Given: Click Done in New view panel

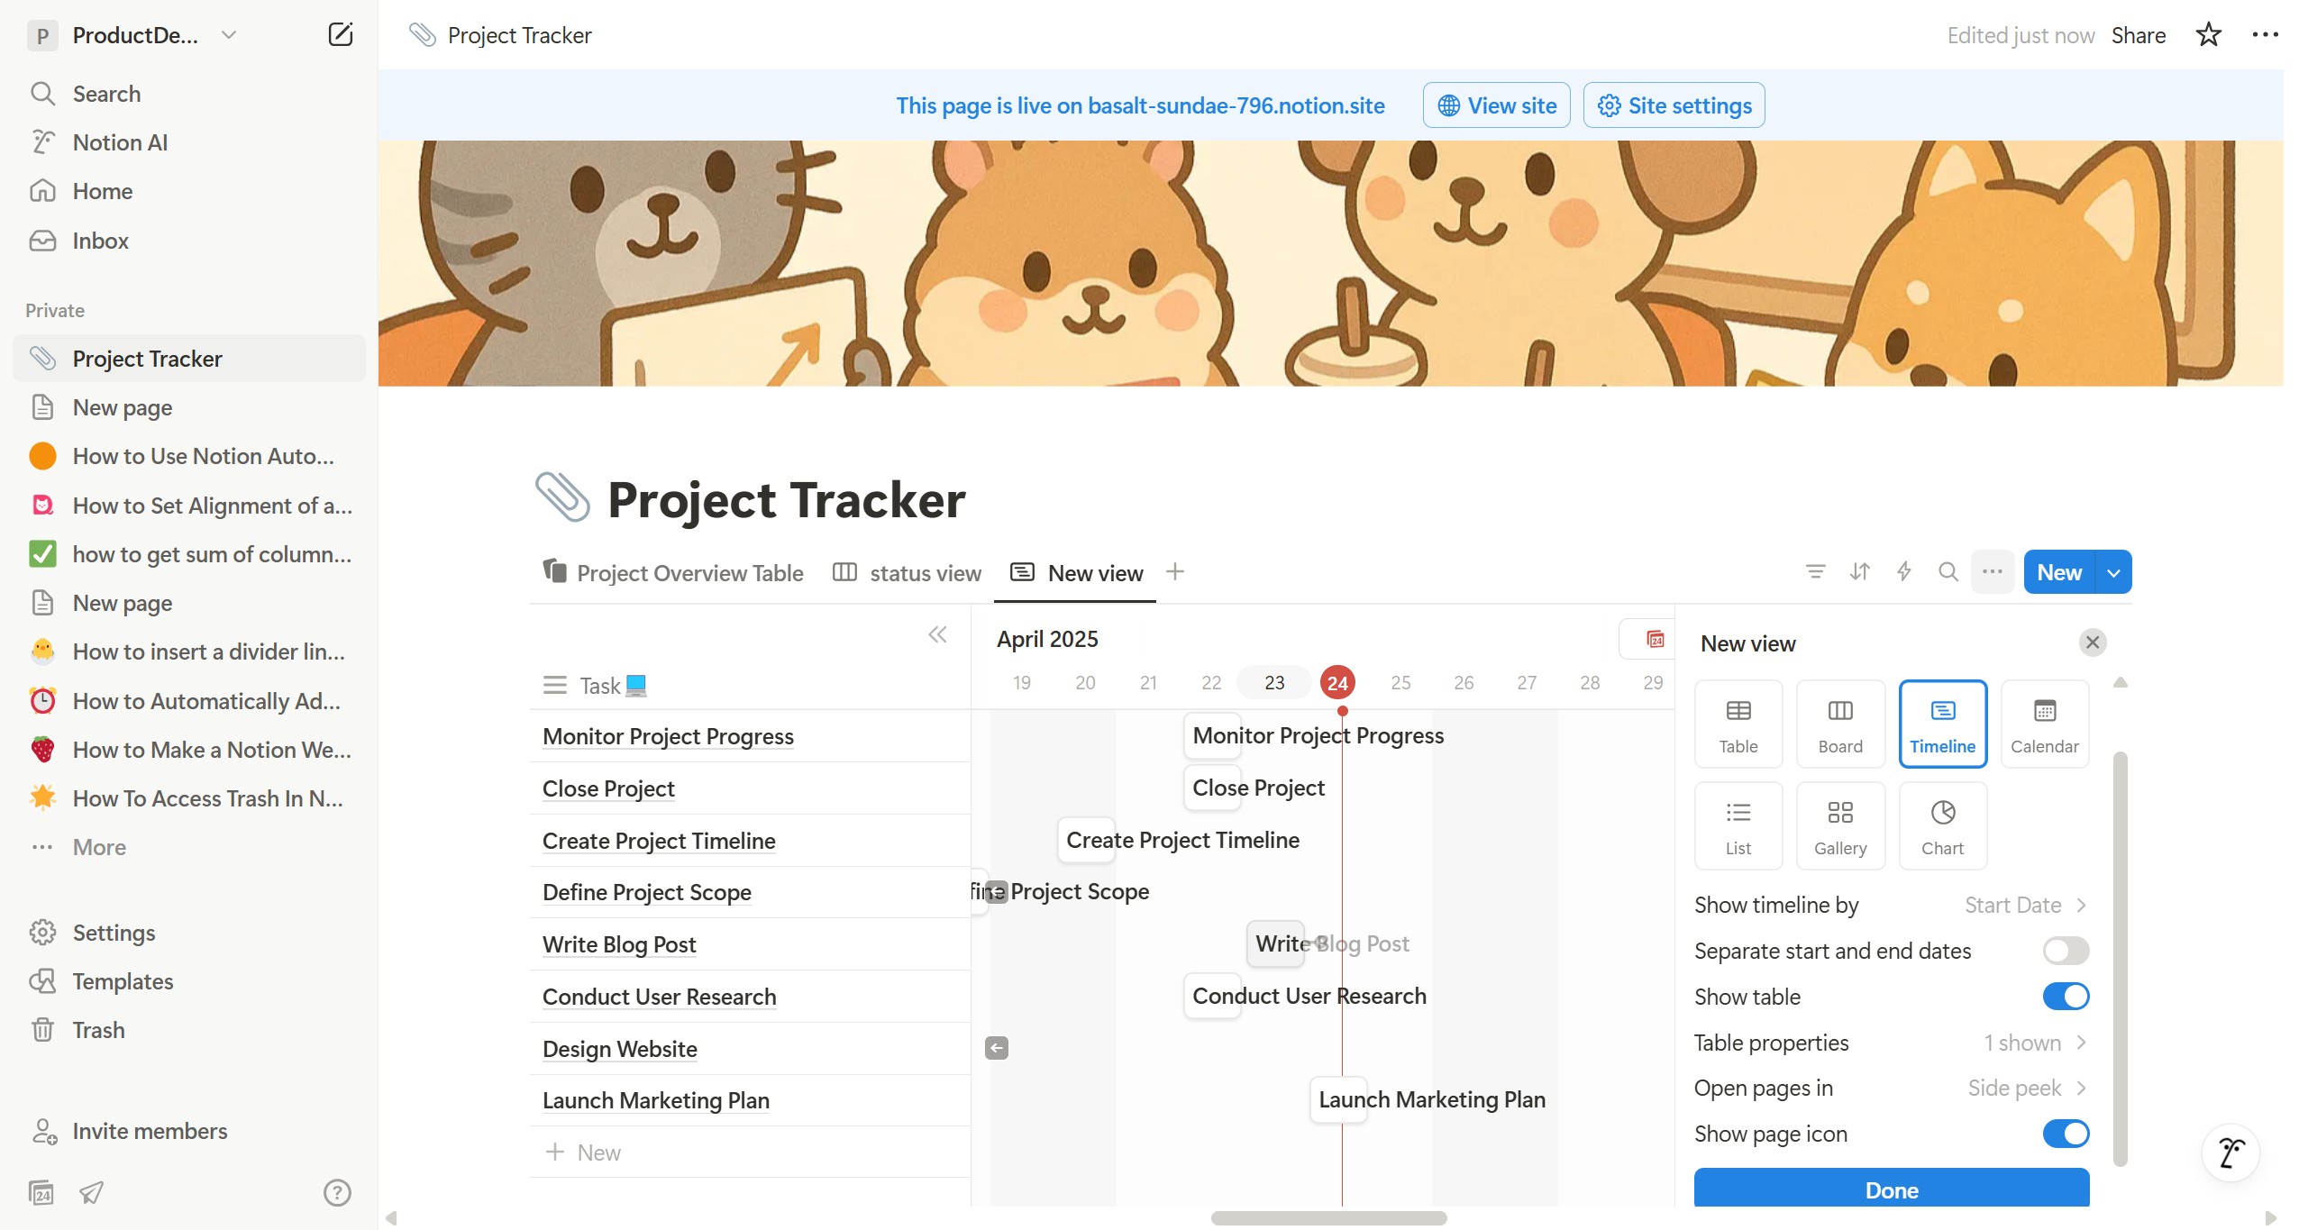Looking at the screenshot, I should point(1891,1189).
